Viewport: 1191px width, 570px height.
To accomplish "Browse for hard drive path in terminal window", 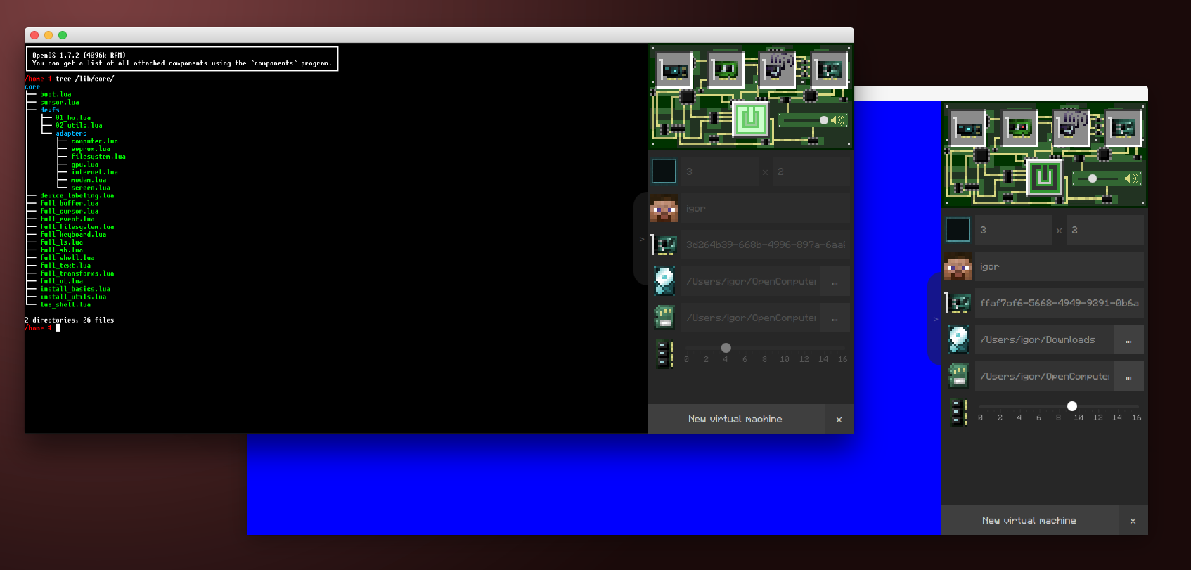I will [835, 281].
